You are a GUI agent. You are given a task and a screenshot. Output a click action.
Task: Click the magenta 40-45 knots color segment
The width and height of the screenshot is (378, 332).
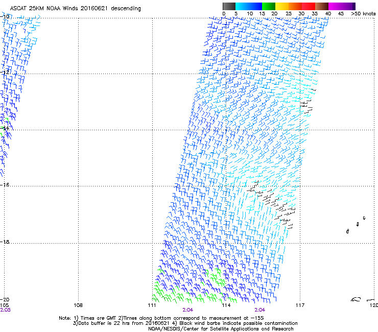click(x=335, y=6)
